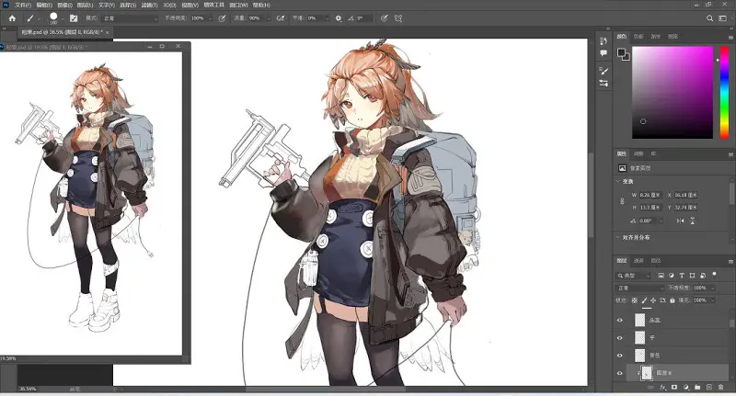Image resolution: width=736 pixels, height=396 pixels.
Task: Hide the 手 layer eye icon
Action: (x=619, y=338)
